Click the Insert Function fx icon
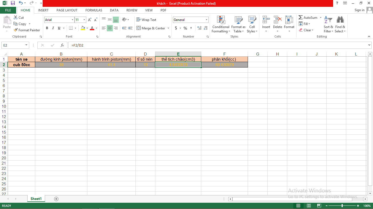 click(x=62, y=45)
